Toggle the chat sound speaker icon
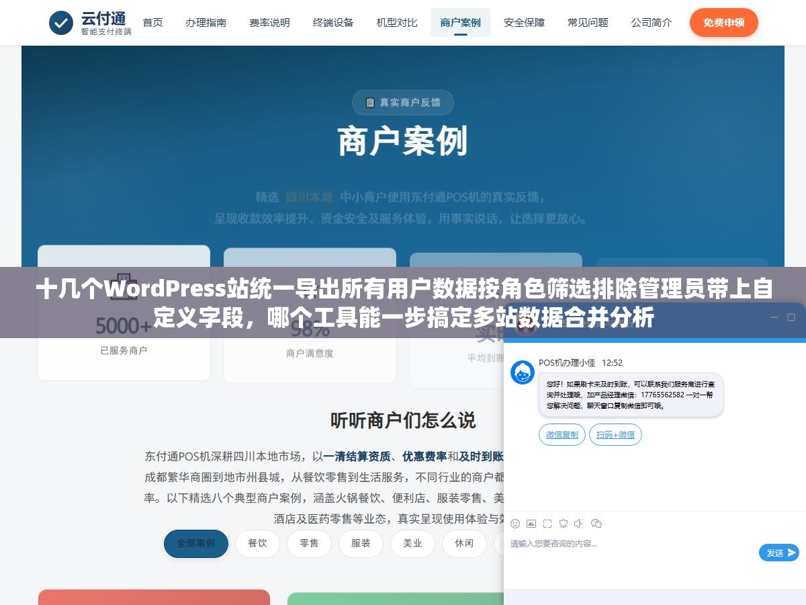Screen dimensions: 806x605 coord(579,523)
